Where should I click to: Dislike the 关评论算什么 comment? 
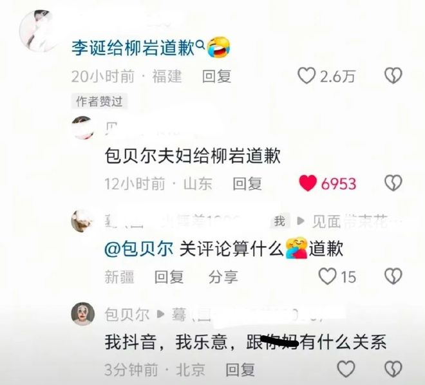click(x=393, y=276)
